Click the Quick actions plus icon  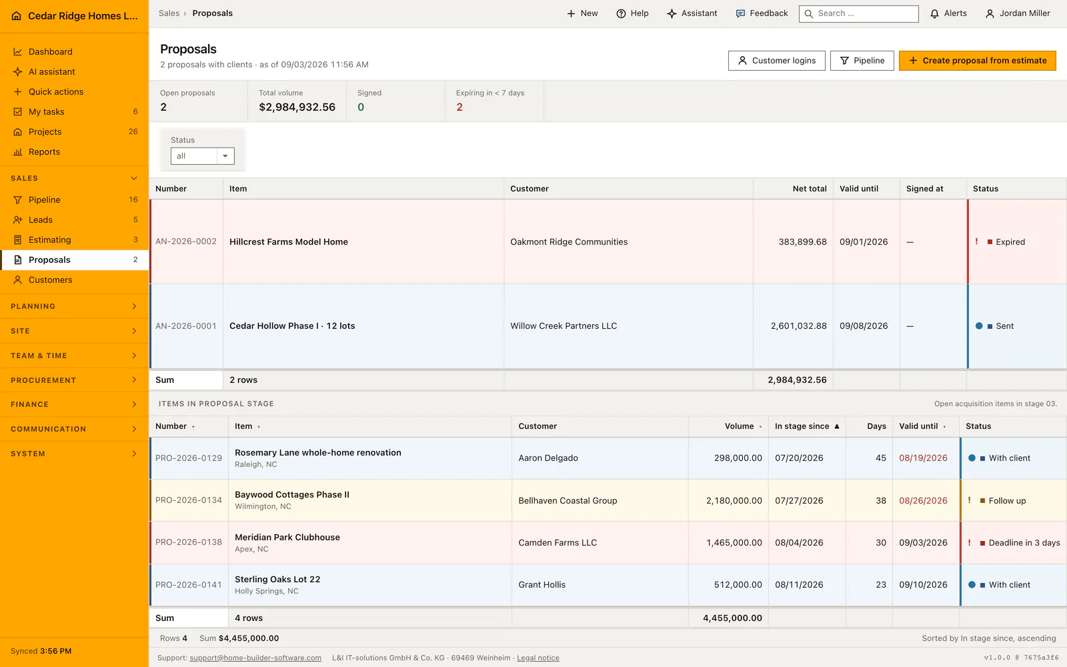(18, 92)
